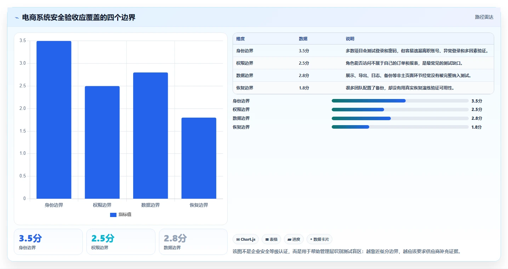
Task: Toggle the 指标值 legend color box
Action: pyautogui.click(x=113, y=215)
